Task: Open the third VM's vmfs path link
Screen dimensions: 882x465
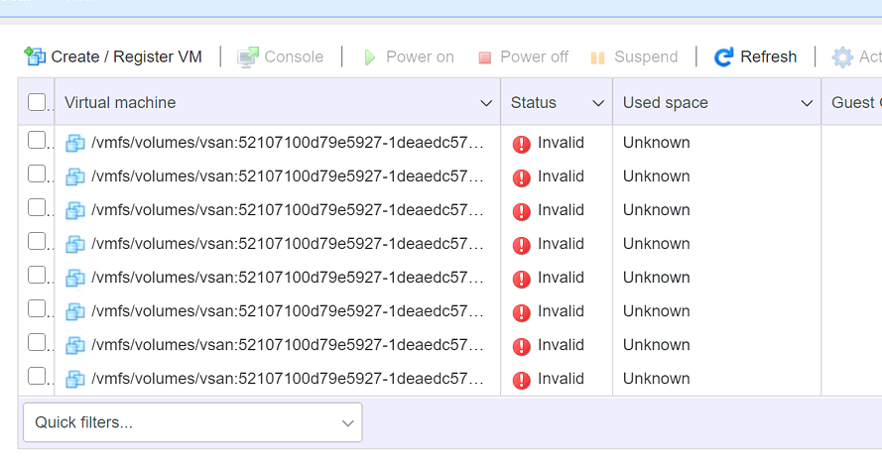Action: point(288,210)
